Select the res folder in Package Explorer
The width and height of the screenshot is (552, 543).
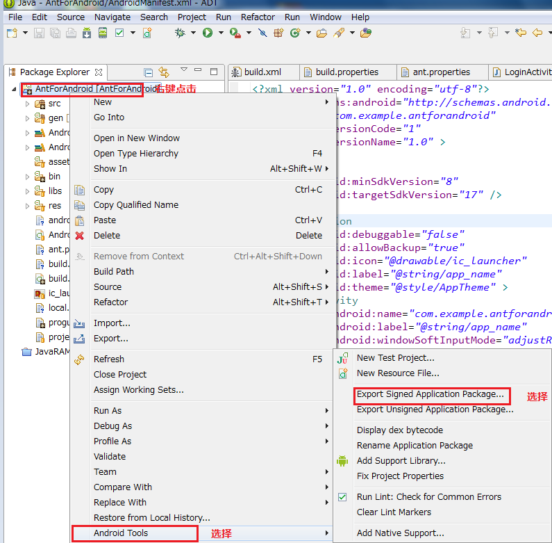[54, 206]
